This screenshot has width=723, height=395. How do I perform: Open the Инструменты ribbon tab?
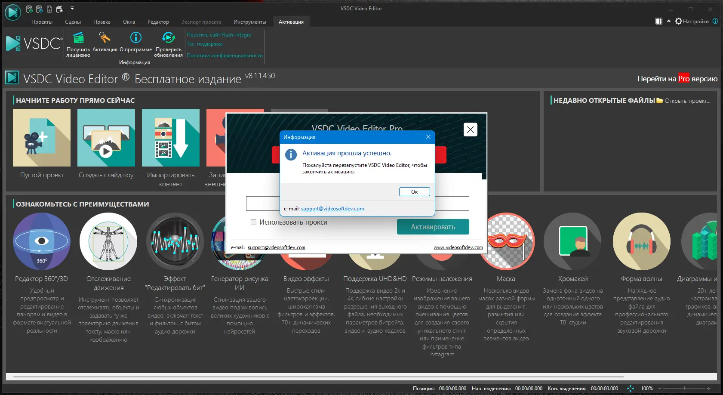coord(250,22)
